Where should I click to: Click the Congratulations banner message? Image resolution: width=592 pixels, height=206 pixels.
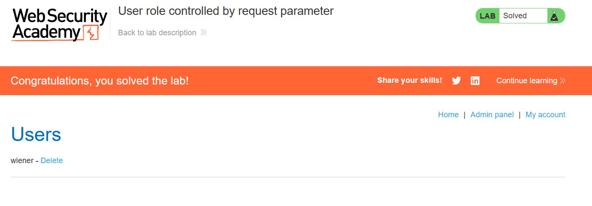click(x=100, y=81)
